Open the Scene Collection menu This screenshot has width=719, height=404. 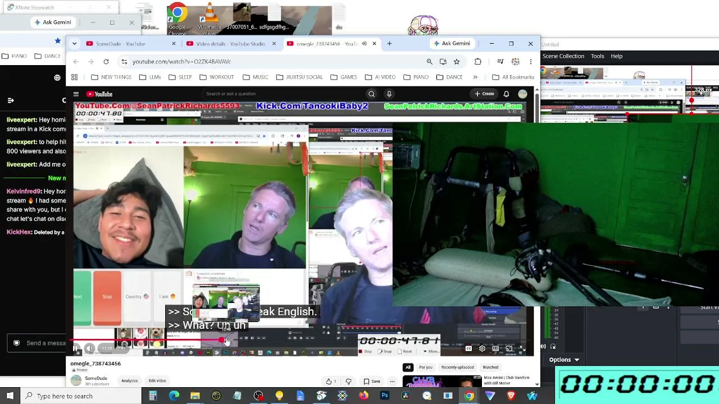click(563, 56)
